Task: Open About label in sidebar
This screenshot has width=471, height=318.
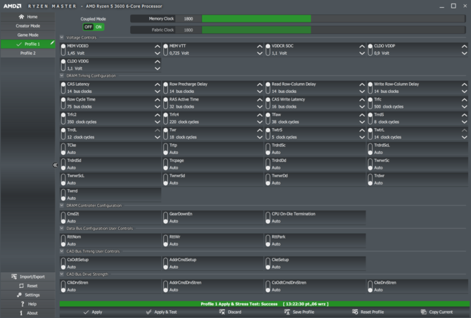Action: [32, 313]
